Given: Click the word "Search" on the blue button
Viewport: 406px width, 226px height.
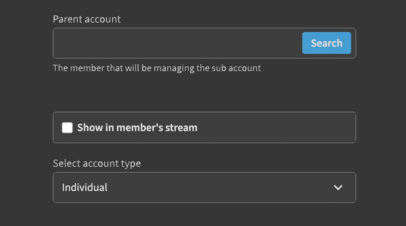Looking at the screenshot, I should pyautogui.click(x=326, y=43).
